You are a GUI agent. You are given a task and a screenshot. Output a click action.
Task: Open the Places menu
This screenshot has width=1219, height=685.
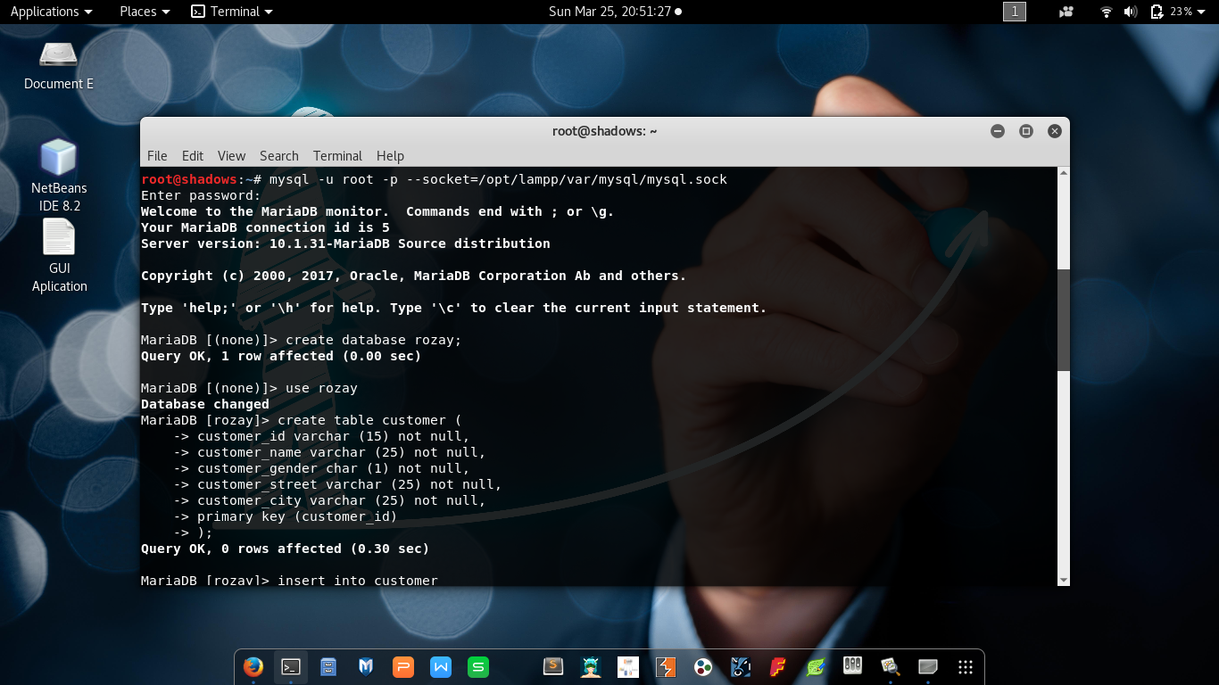pyautogui.click(x=143, y=12)
